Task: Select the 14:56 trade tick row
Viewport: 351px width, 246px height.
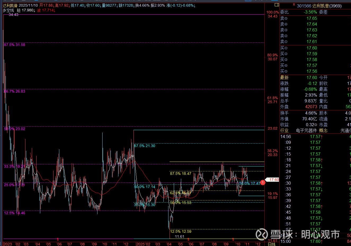Action: pyautogui.click(x=316, y=136)
